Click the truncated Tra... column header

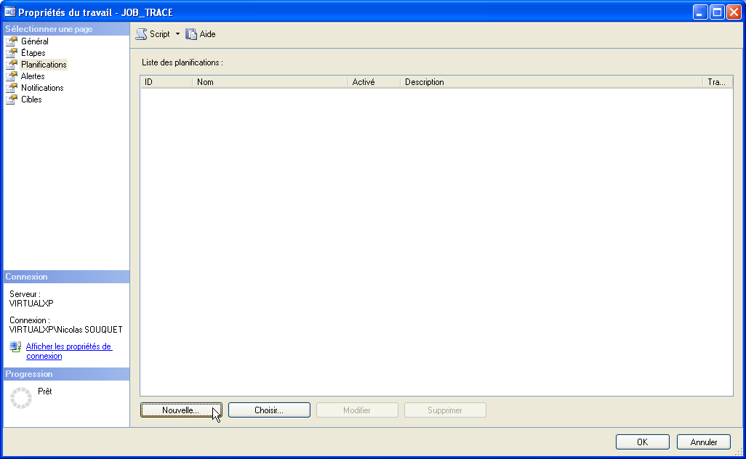click(x=717, y=82)
